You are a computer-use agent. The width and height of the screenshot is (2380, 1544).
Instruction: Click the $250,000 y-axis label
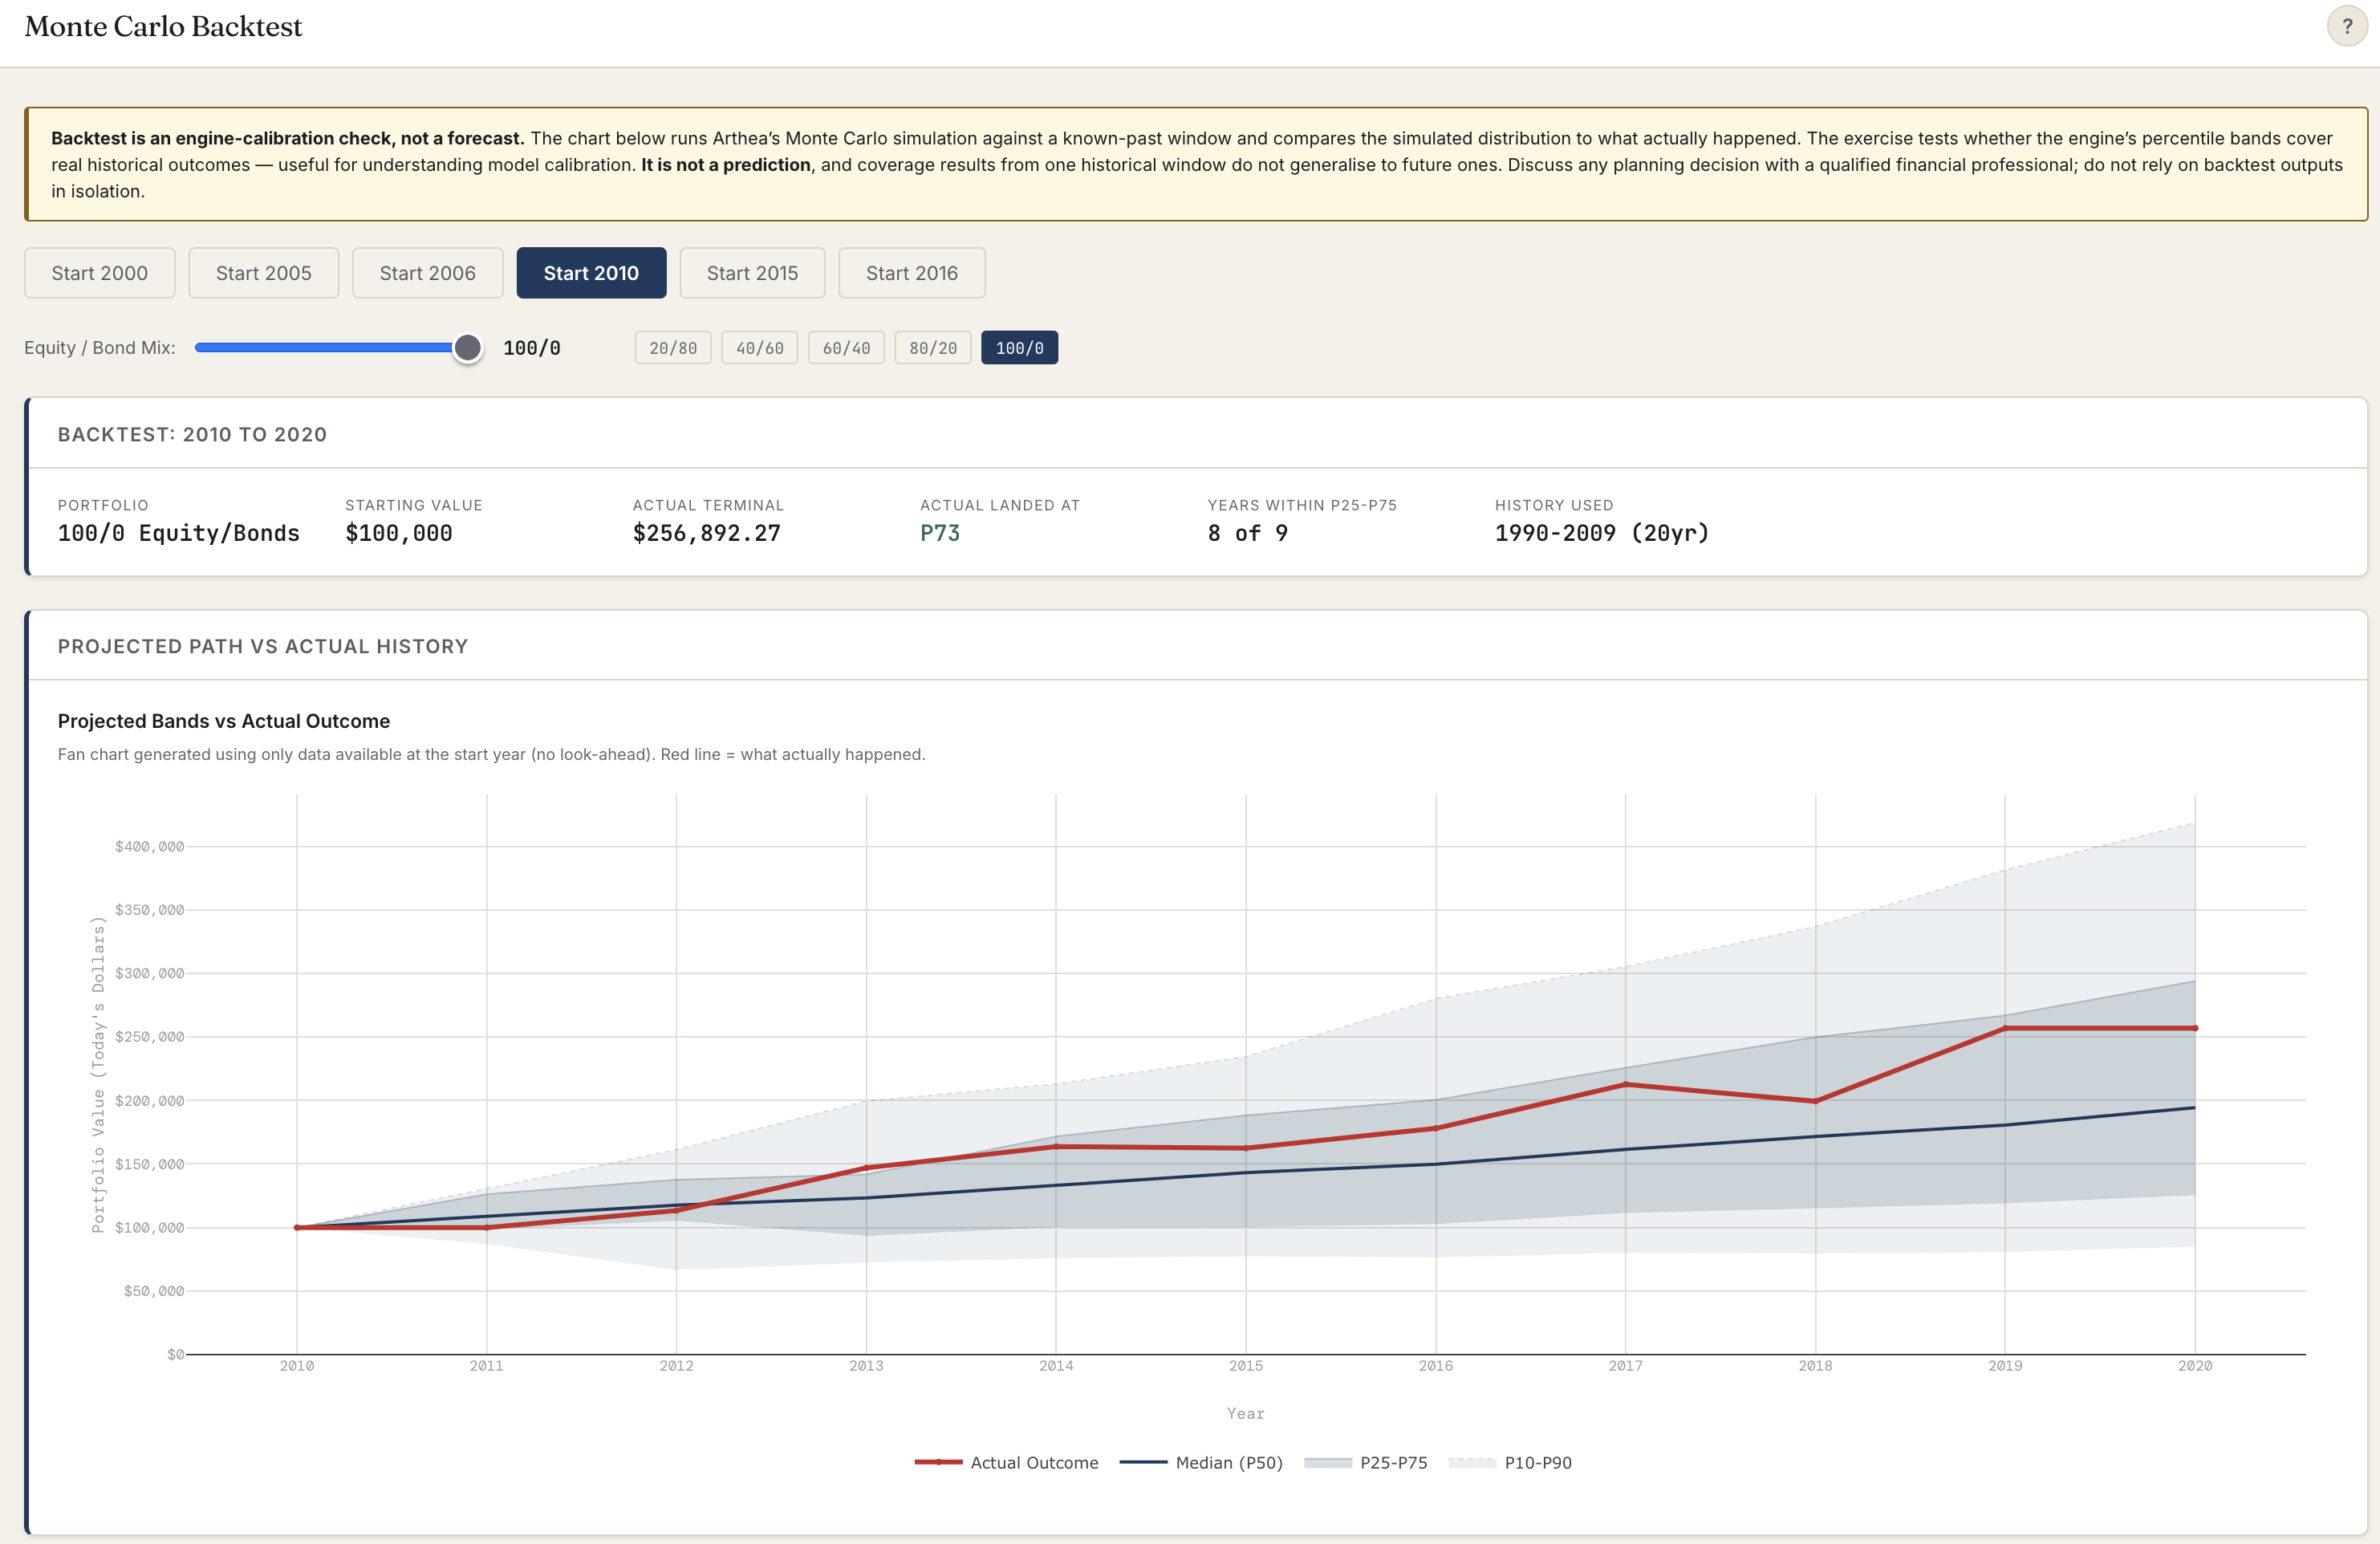(150, 1037)
